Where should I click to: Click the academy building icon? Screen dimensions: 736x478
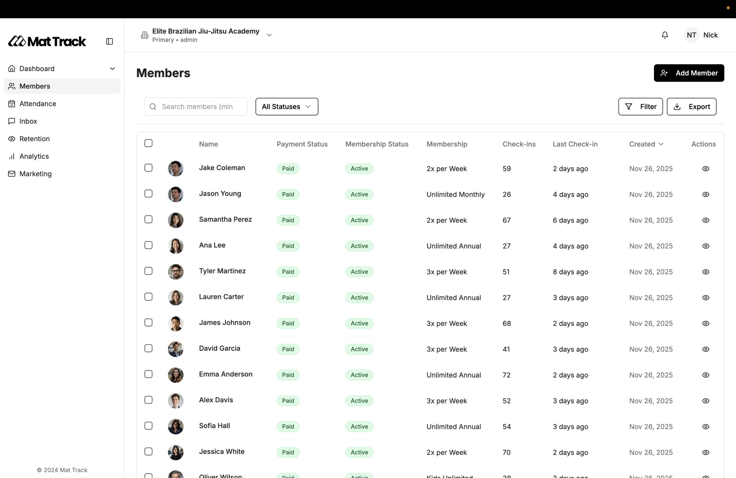144,35
